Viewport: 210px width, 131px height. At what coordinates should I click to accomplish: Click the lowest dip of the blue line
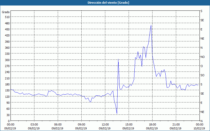coord(117,114)
